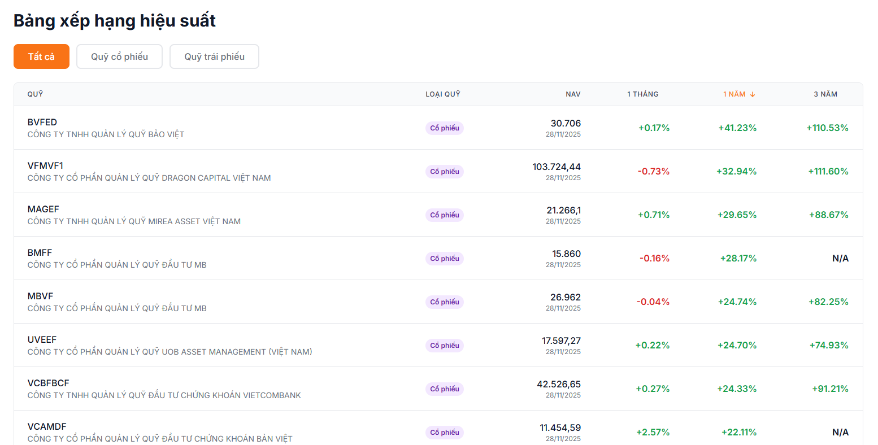878x445 pixels.
Task: Click the sort arrow next to 1 NĂM
Action: [753, 94]
